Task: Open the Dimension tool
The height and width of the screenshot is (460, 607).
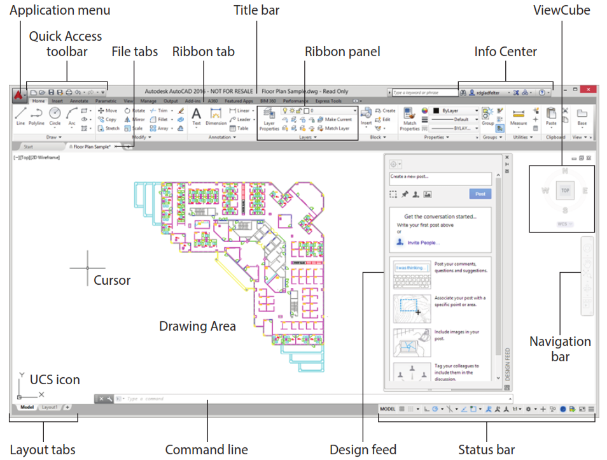Action: (x=214, y=113)
